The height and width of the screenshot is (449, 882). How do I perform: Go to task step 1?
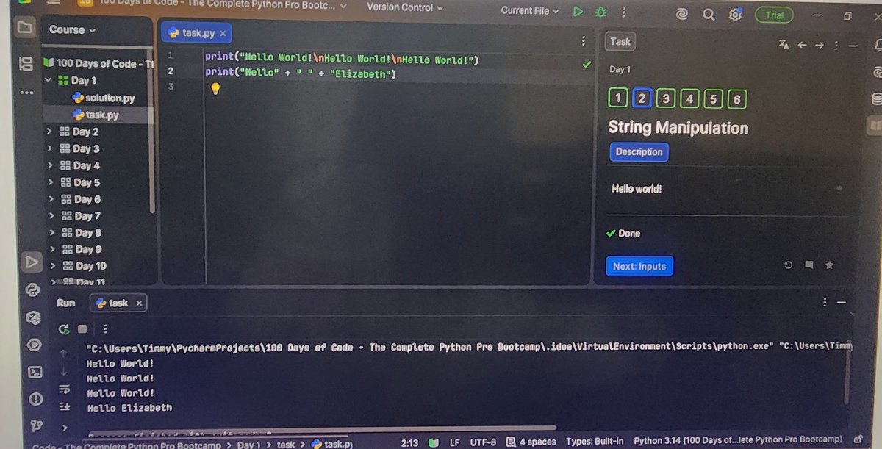click(x=618, y=98)
